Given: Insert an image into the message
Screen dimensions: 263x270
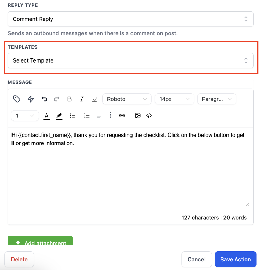Looking at the screenshot, I should tap(138, 116).
